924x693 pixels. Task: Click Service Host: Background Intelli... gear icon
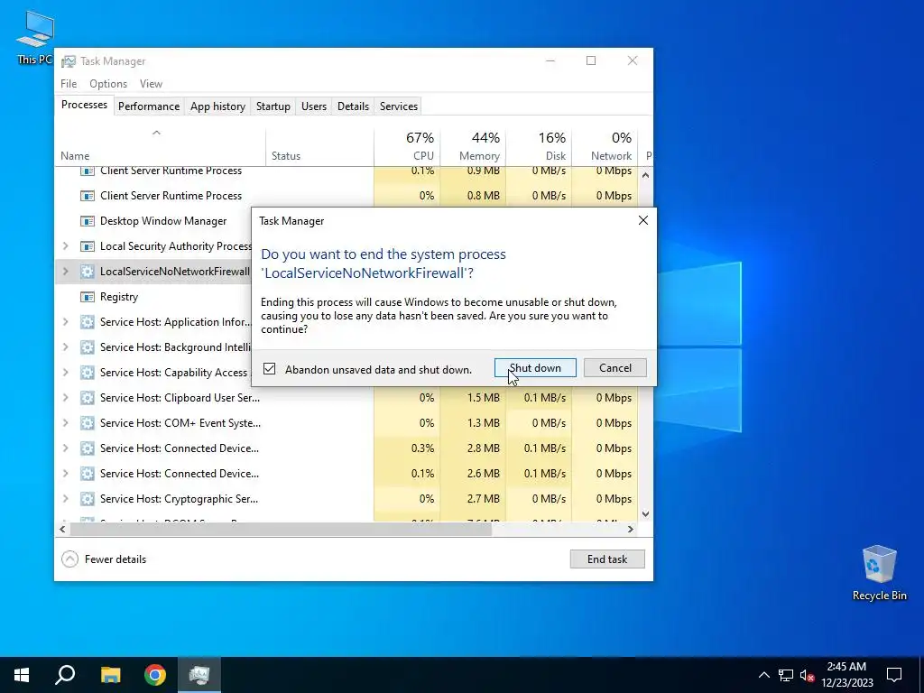click(88, 347)
